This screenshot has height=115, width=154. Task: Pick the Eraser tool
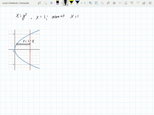(x=57, y=3)
